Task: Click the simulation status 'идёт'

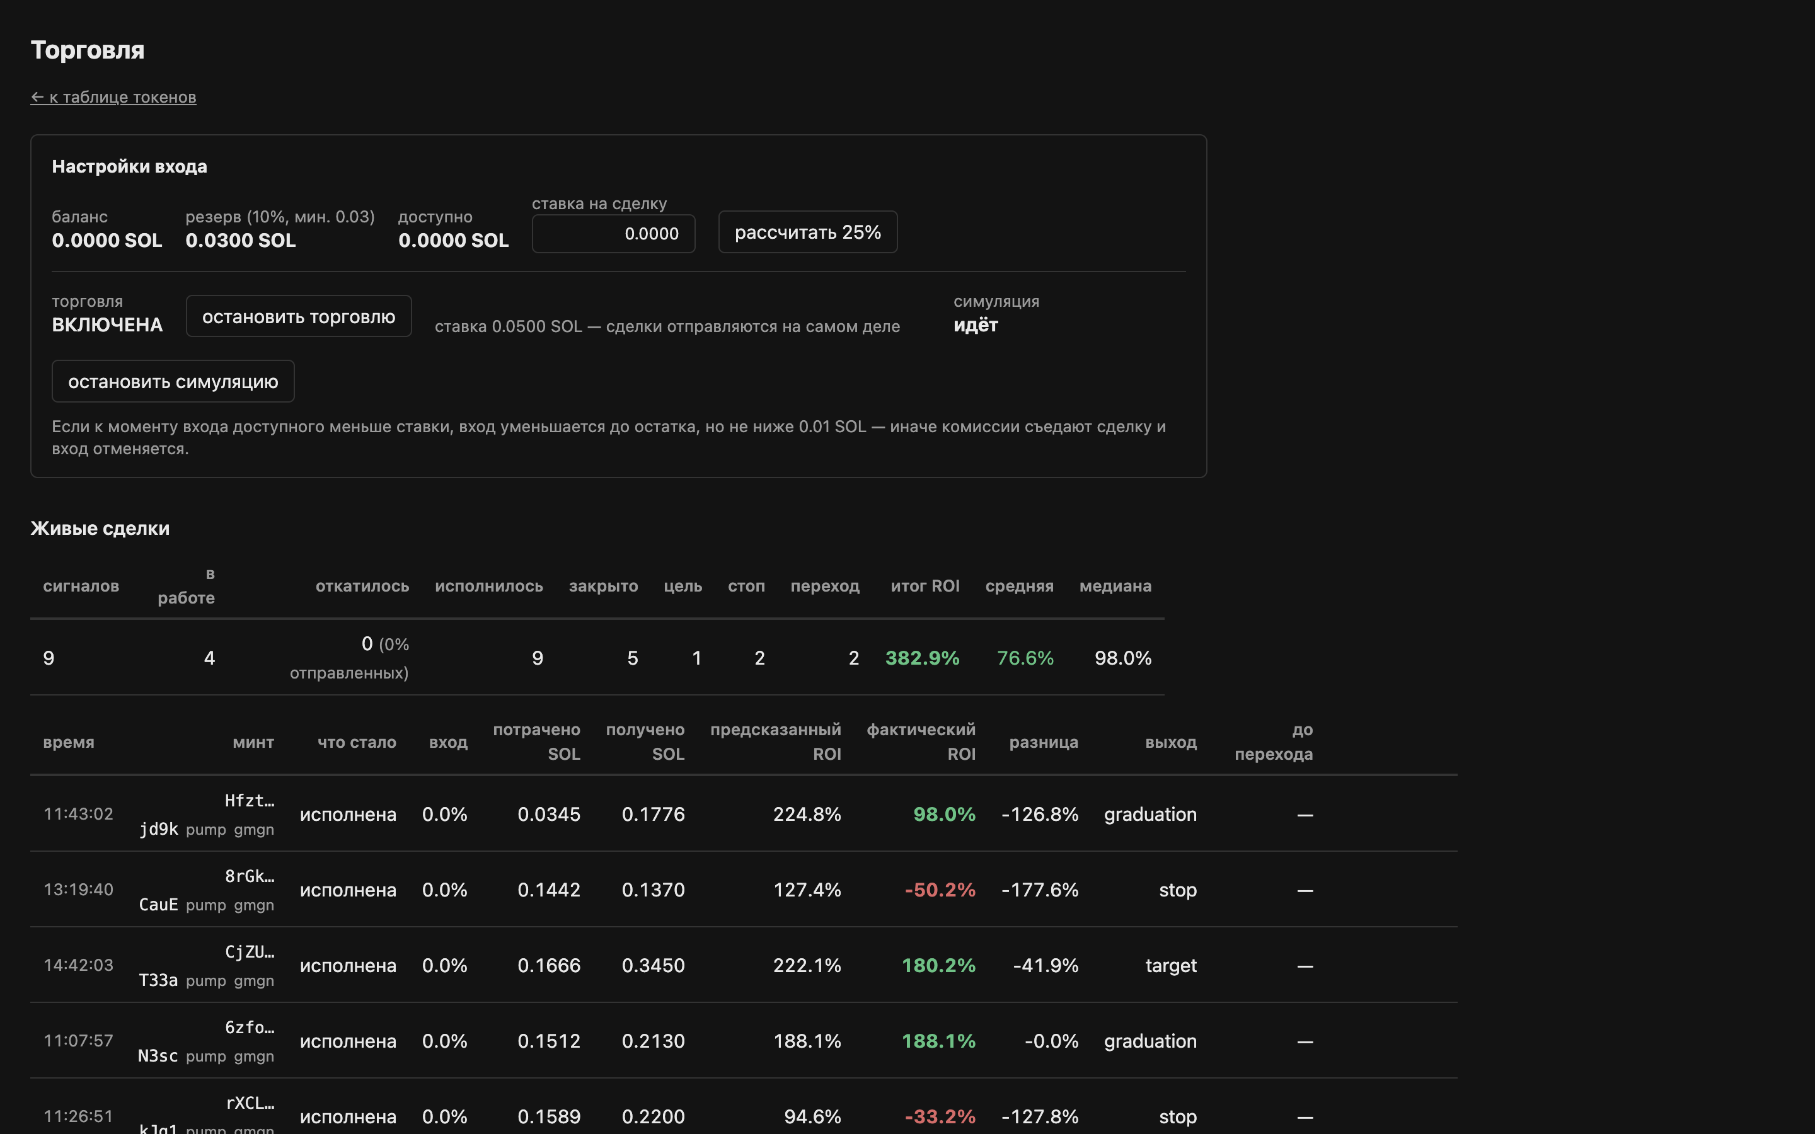Action: [x=976, y=324]
